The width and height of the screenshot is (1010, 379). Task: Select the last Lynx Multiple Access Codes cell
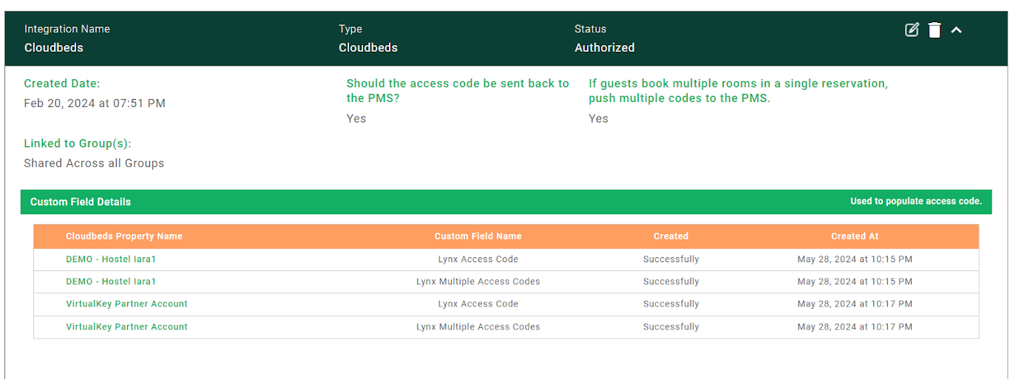click(x=478, y=327)
